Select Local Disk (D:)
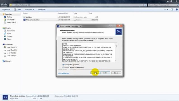The width and height of the screenshot is (179, 101). (x=11, y=50)
